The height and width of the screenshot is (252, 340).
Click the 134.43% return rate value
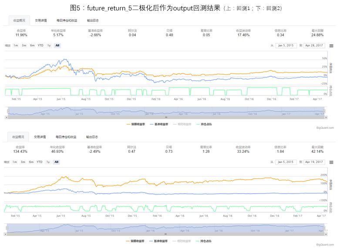20,151
